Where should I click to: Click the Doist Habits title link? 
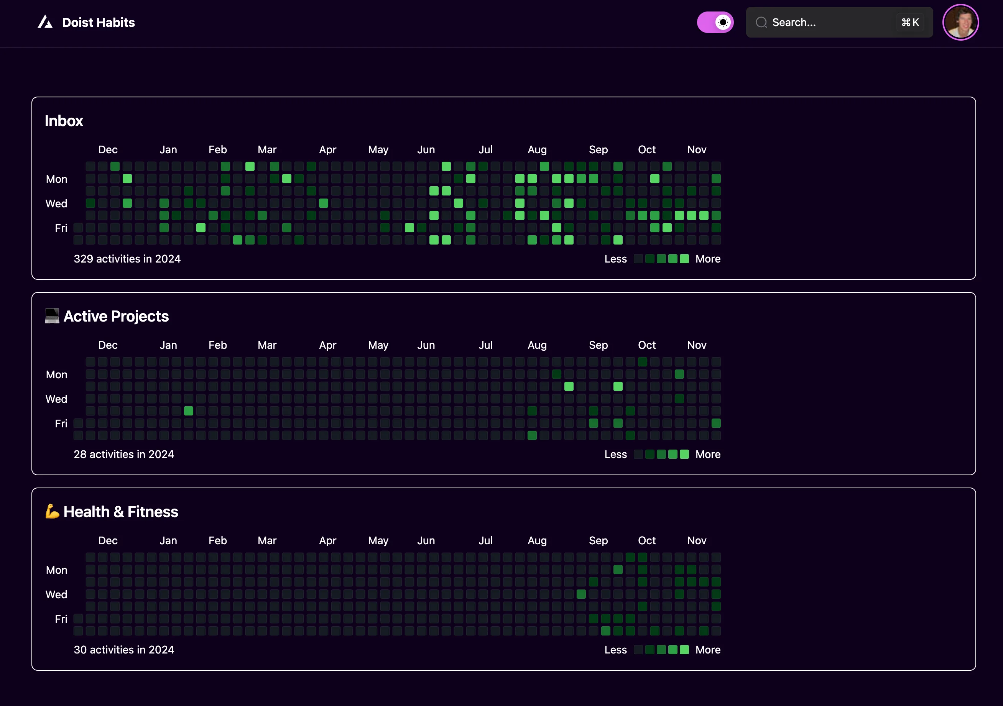coord(98,22)
